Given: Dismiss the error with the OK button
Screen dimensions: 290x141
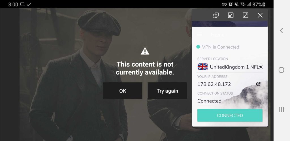Looking at the screenshot, I should coord(123,91).
